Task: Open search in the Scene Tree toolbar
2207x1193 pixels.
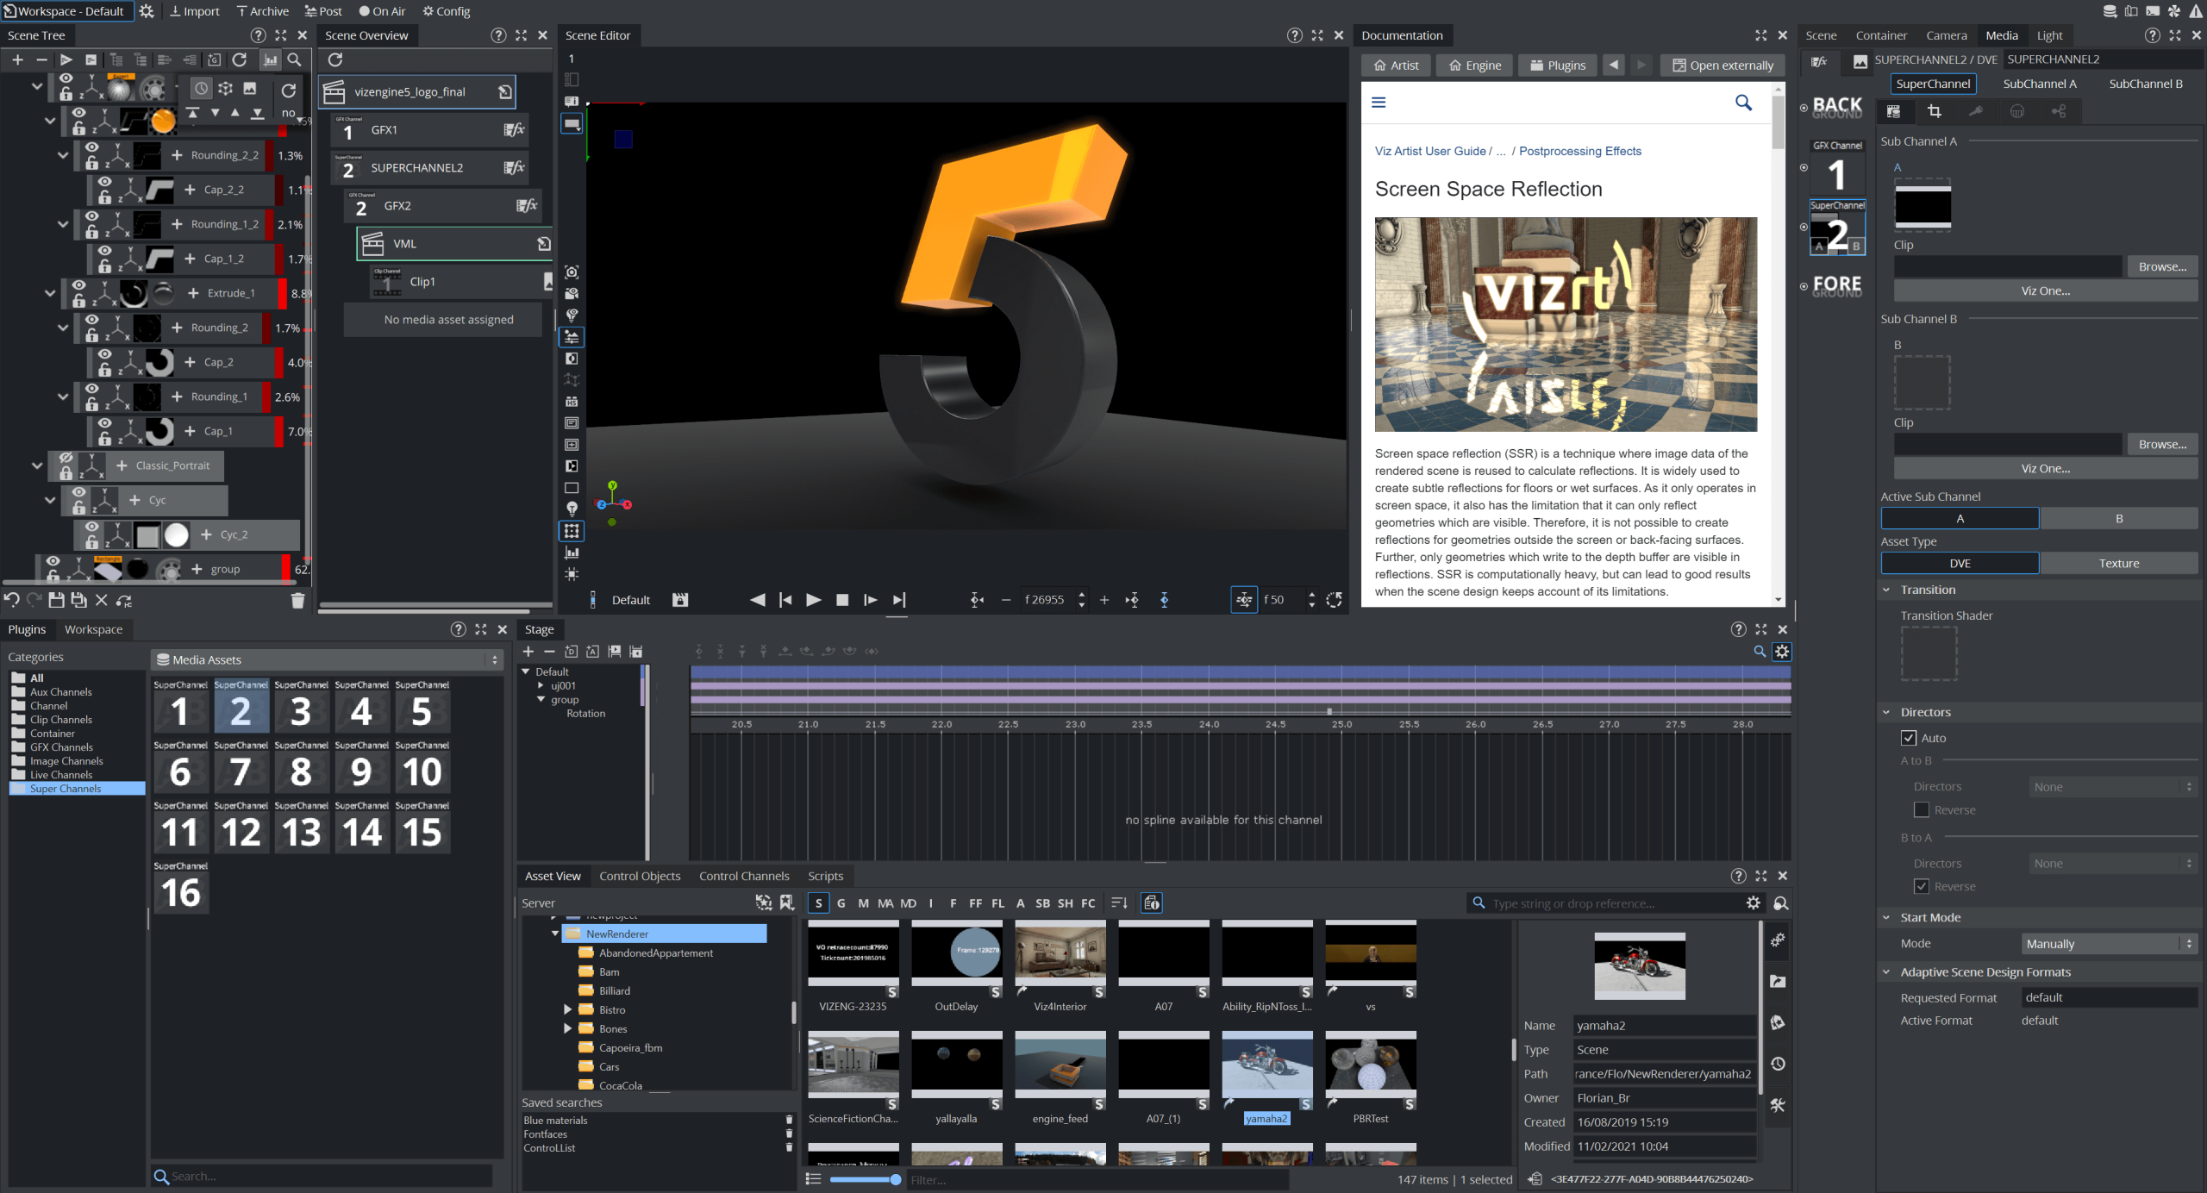Action: click(296, 59)
